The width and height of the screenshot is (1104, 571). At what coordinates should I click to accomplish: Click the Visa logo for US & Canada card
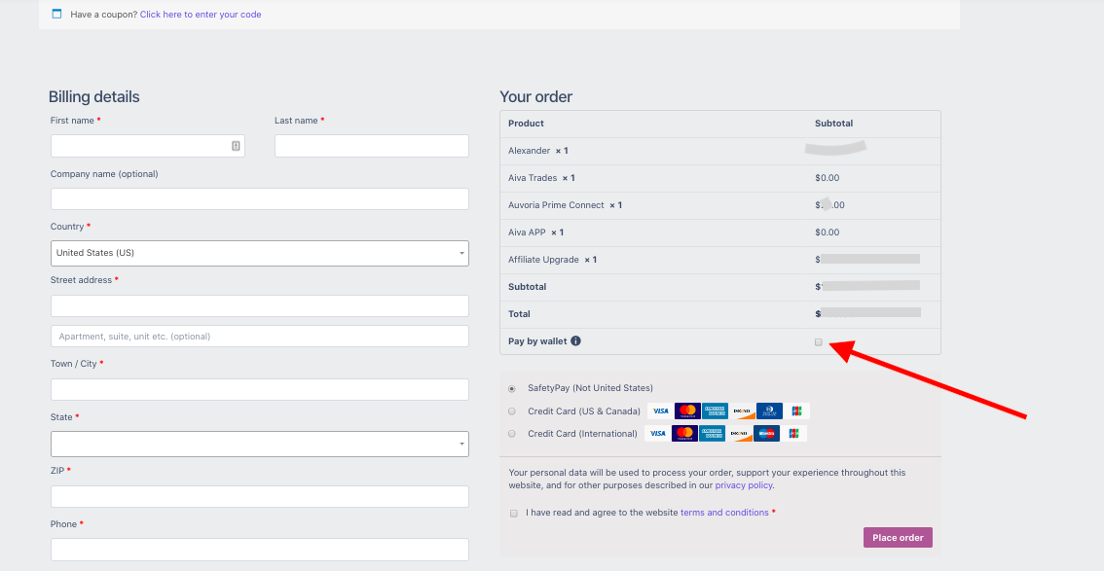click(660, 411)
